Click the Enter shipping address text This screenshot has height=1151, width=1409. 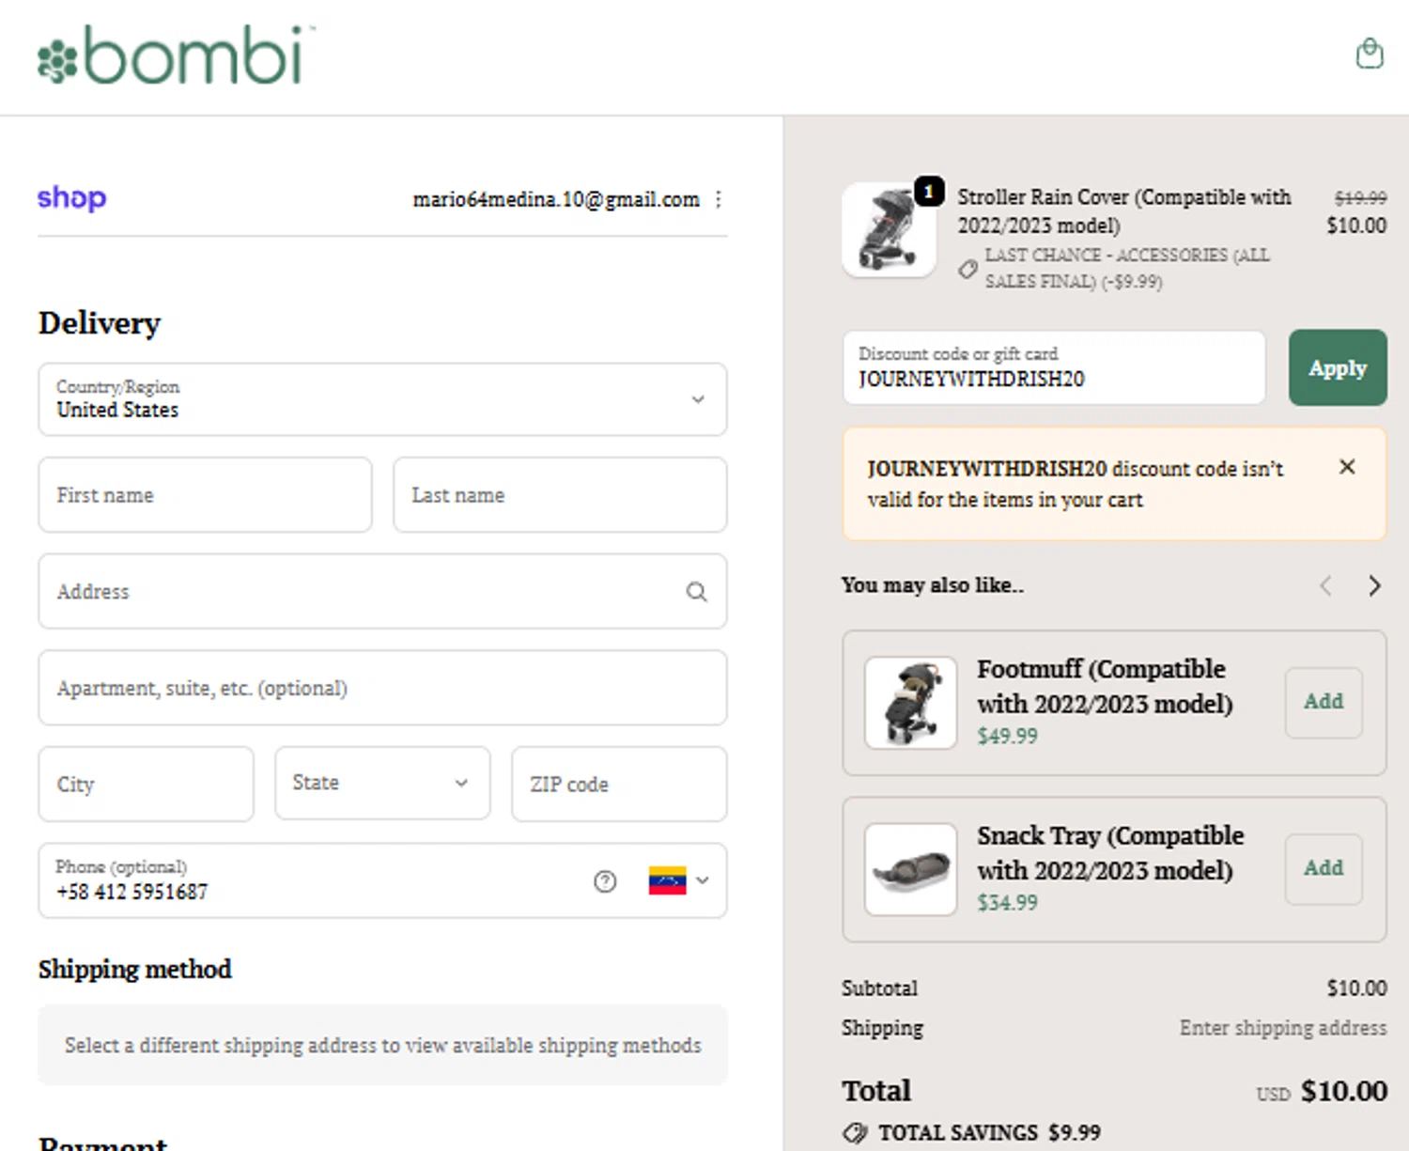(1283, 1028)
